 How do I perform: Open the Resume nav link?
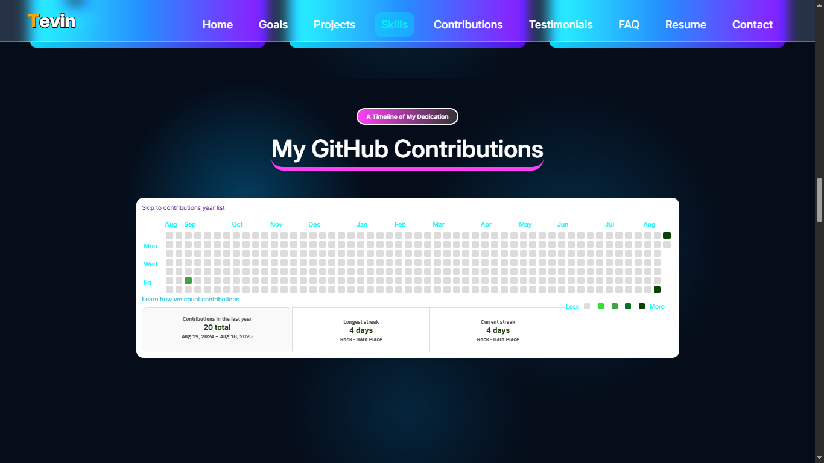(x=685, y=25)
